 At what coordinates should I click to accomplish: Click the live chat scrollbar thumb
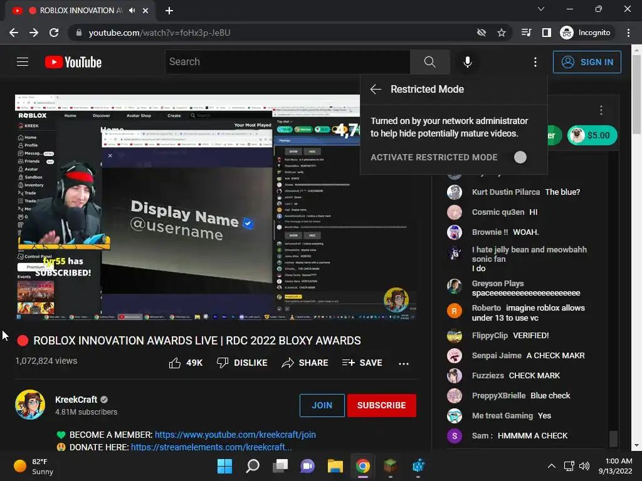(613, 439)
